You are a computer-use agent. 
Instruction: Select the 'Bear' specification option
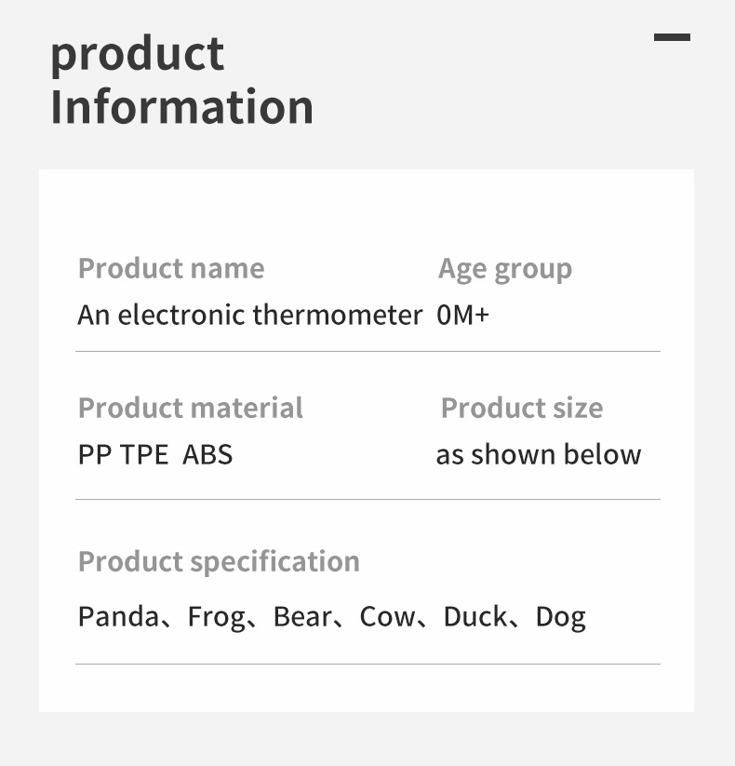(x=302, y=616)
